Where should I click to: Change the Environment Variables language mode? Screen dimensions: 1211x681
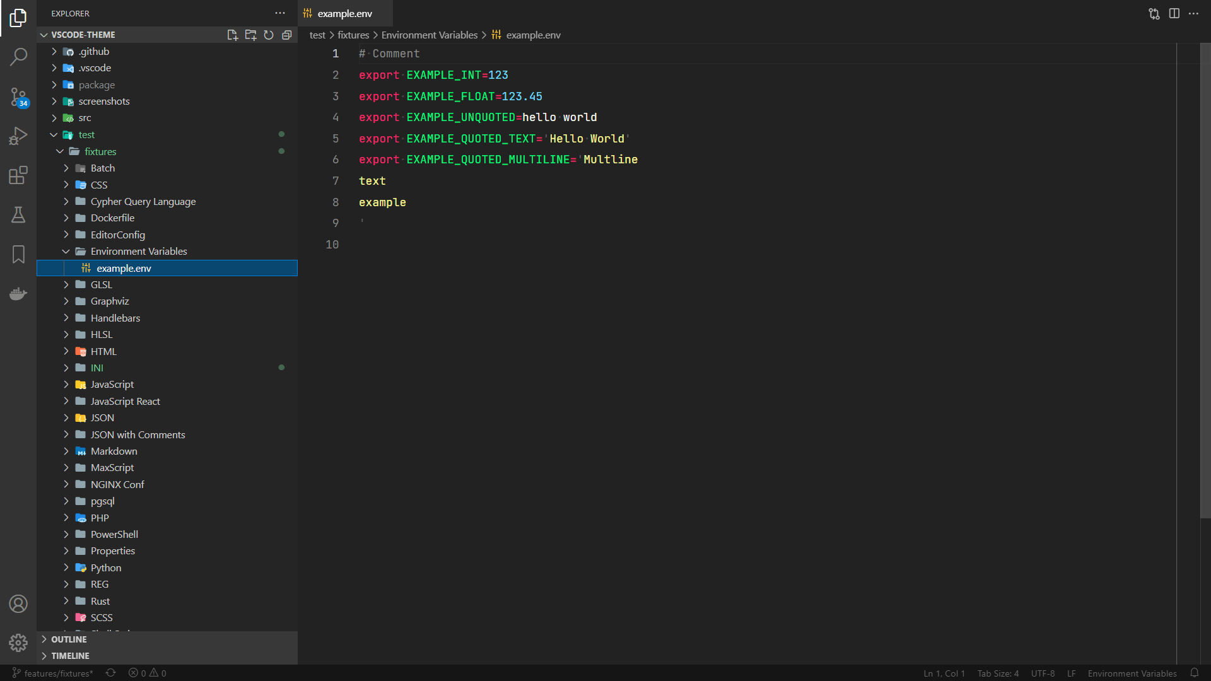(1132, 673)
